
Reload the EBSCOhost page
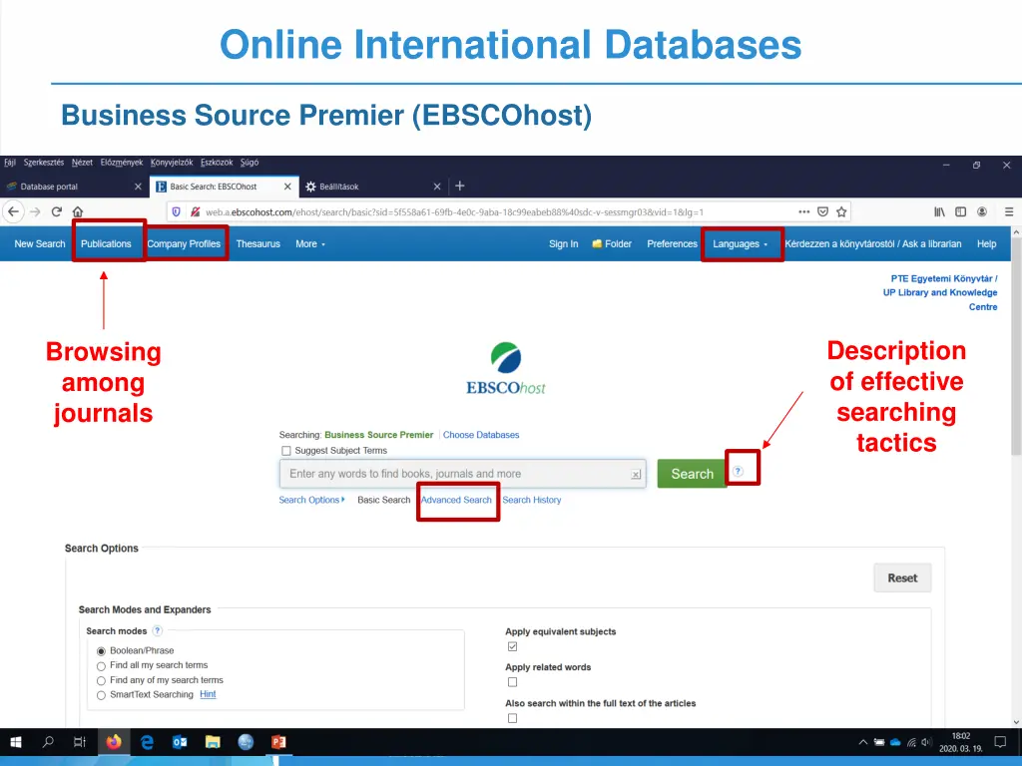57,211
